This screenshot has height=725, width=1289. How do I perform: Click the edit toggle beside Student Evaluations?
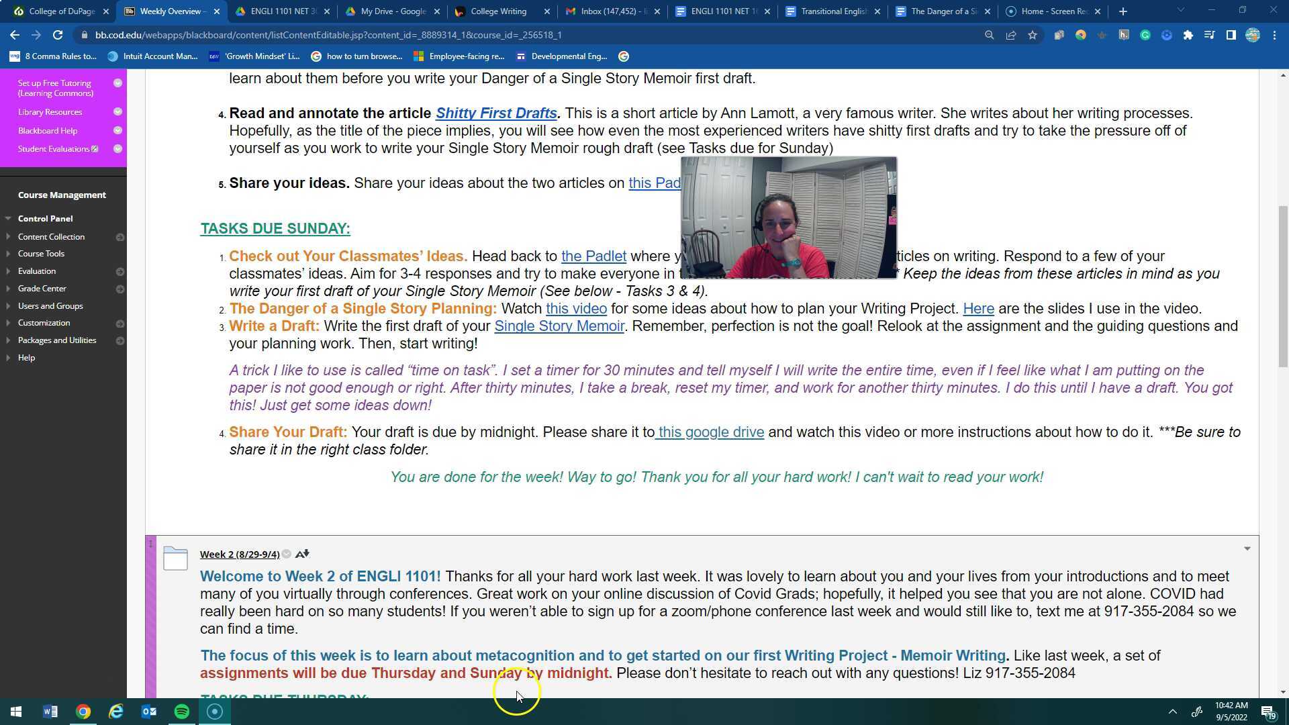(95, 148)
